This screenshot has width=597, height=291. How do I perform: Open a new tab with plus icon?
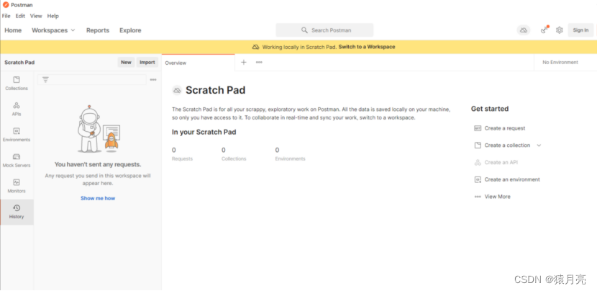pyautogui.click(x=244, y=62)
